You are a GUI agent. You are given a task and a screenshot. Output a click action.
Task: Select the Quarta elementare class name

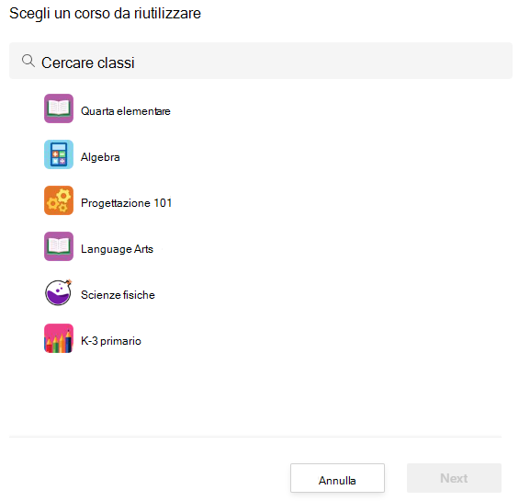pos(126,111)
